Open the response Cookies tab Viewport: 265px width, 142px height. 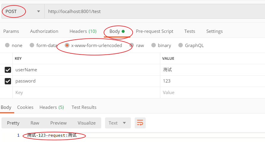[25, 107]
